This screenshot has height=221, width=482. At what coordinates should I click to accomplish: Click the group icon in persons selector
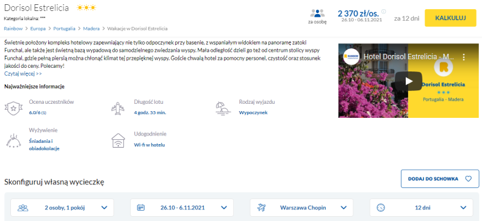(23, 208)
